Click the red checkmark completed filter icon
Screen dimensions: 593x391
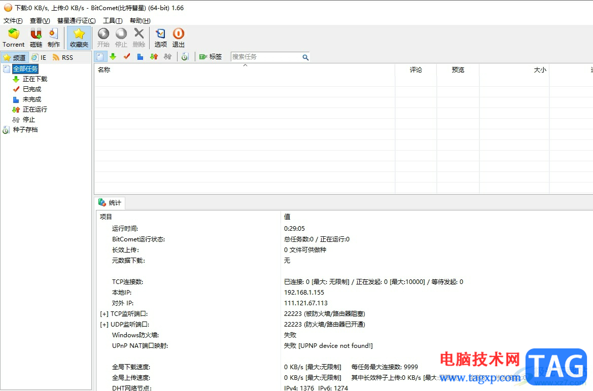(x=127, y=57)
